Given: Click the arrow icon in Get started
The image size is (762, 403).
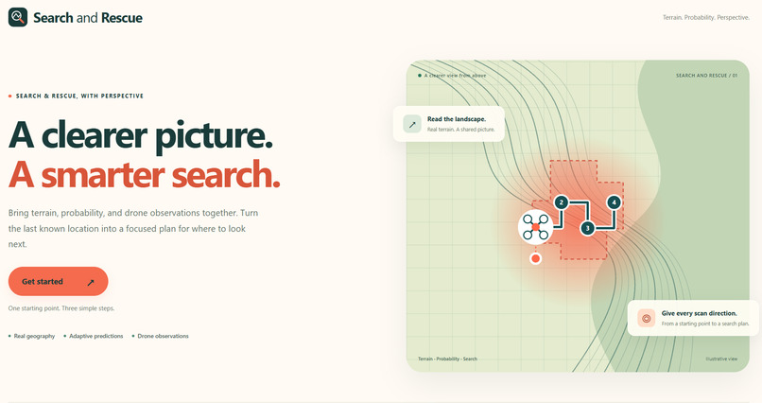Looking at the screenshot, I should pyautogui.click(x=91, y=283).
